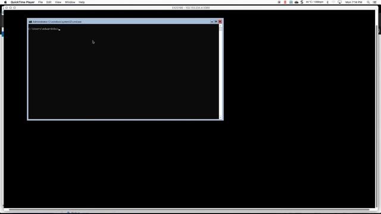Close the cmd.exe window
The width and height of the screenshot is (381, 214).
tap(220, 21)
